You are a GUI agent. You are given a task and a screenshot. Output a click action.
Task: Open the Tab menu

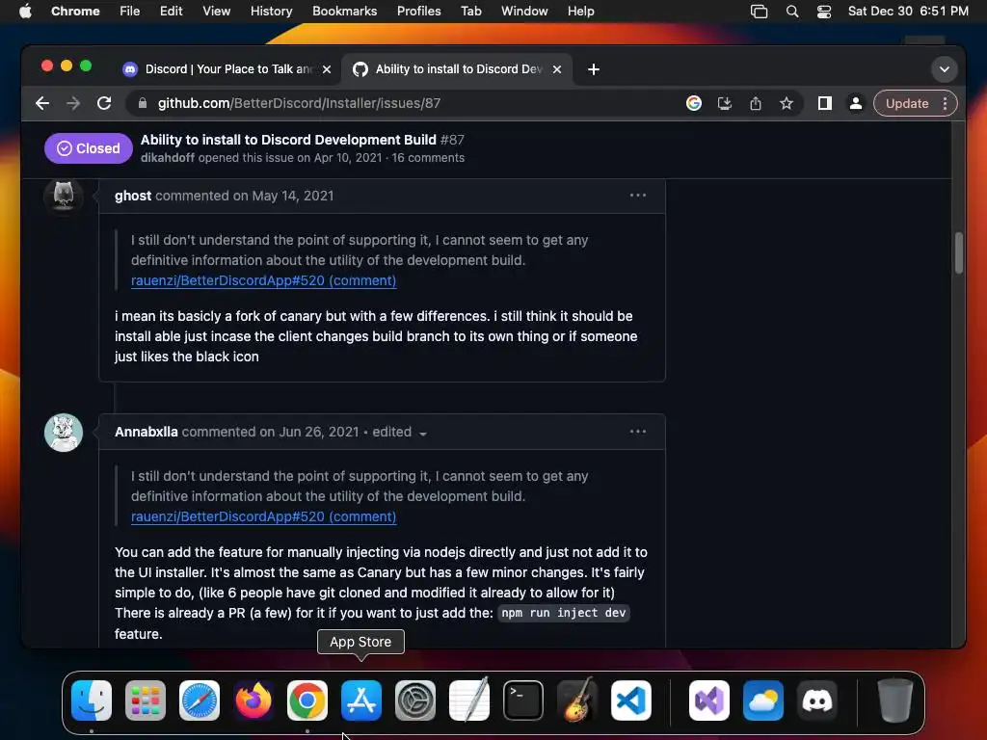pyautogui.click(x=470, y=12)
